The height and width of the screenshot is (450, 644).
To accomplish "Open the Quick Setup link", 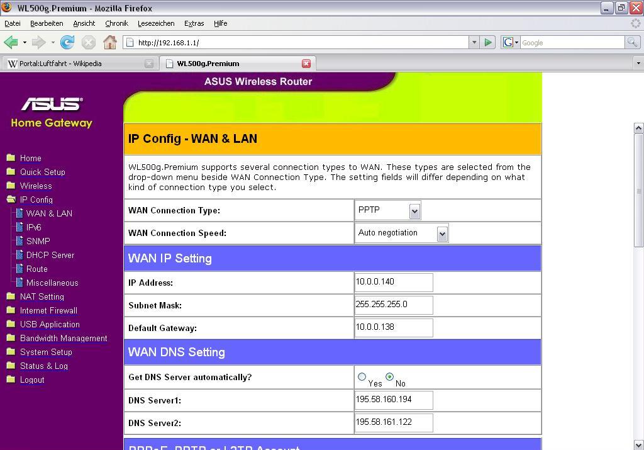I will (43, 172).
